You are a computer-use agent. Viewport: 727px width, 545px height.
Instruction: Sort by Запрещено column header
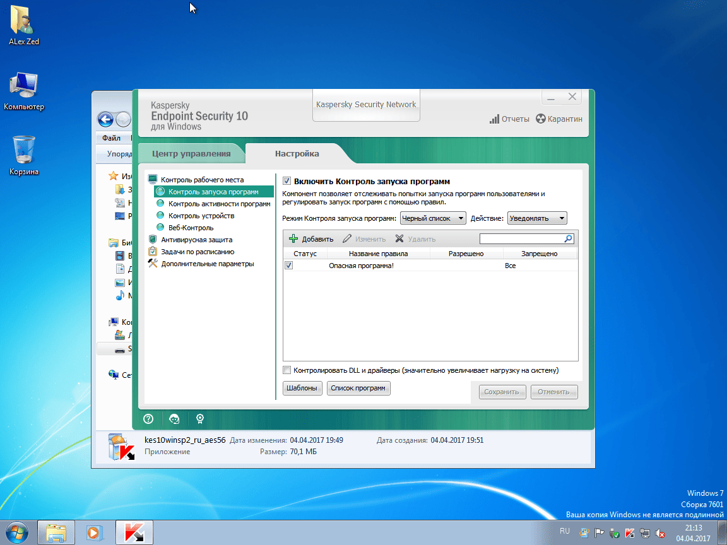[x=539, y=254]
